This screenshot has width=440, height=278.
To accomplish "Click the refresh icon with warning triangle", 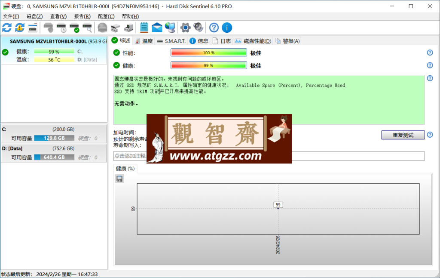I will [20, 28].
